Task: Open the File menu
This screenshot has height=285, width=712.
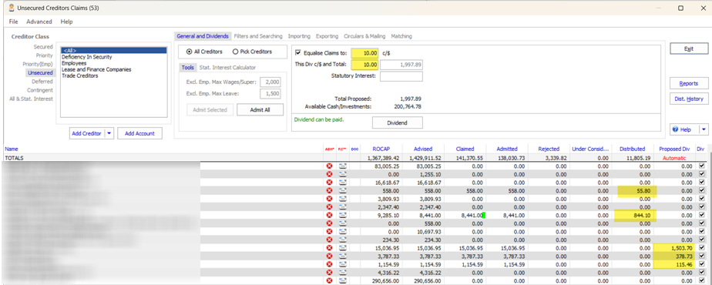Action: (14, 22)
